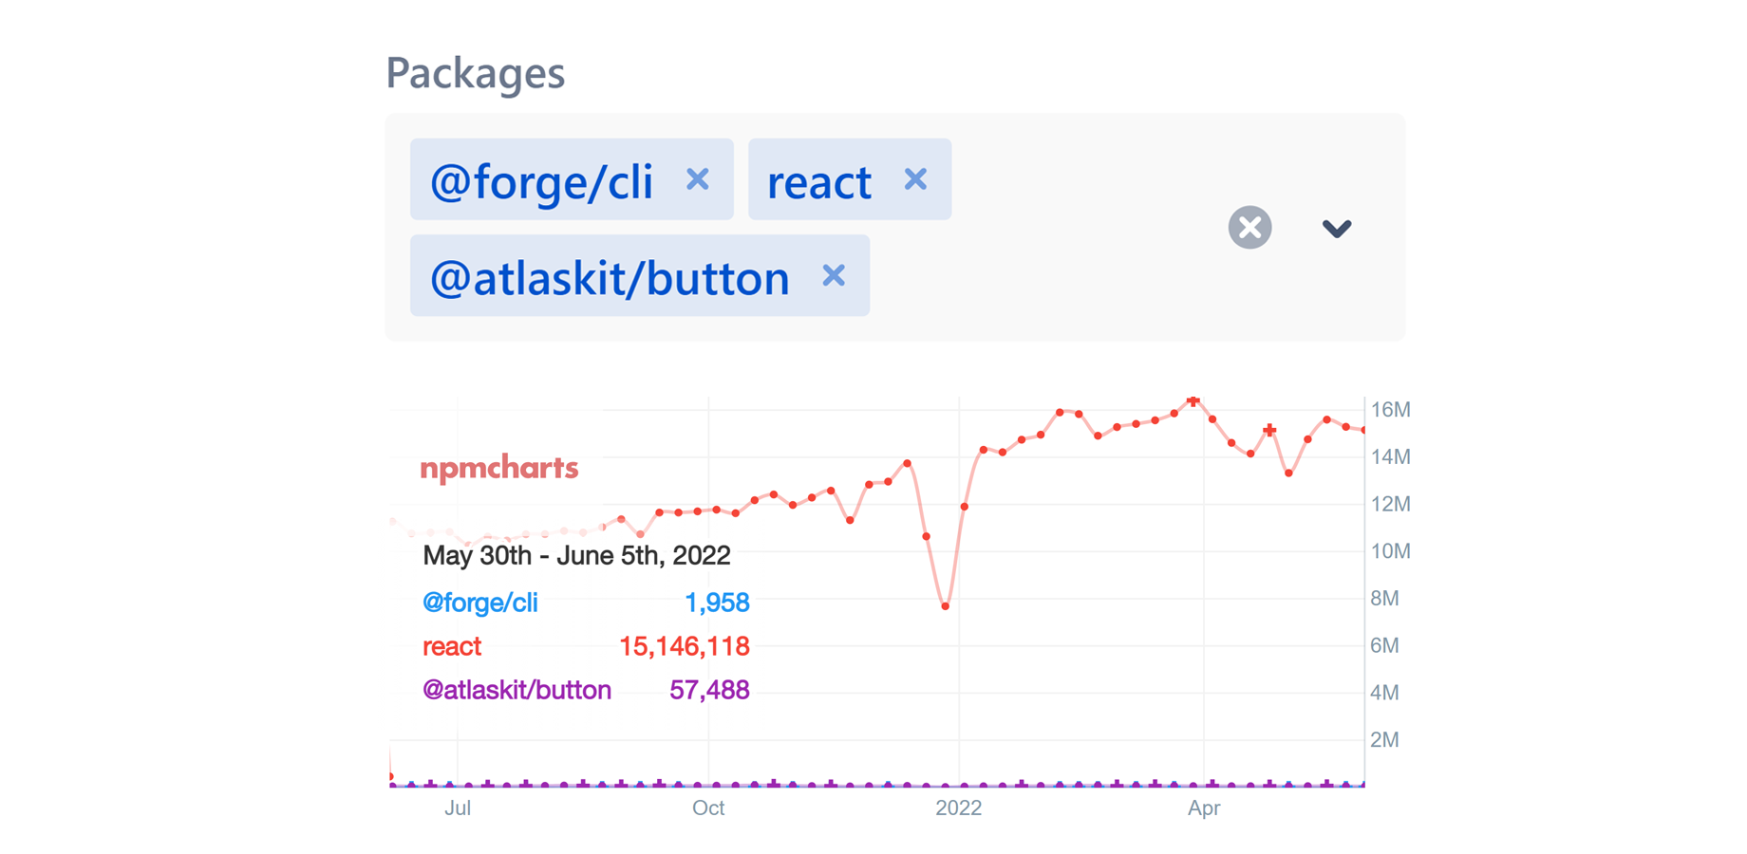Click the 16M y-axis label
Image resolution: width=1747 pixels, height=854 pixels.
(1391, 409)
